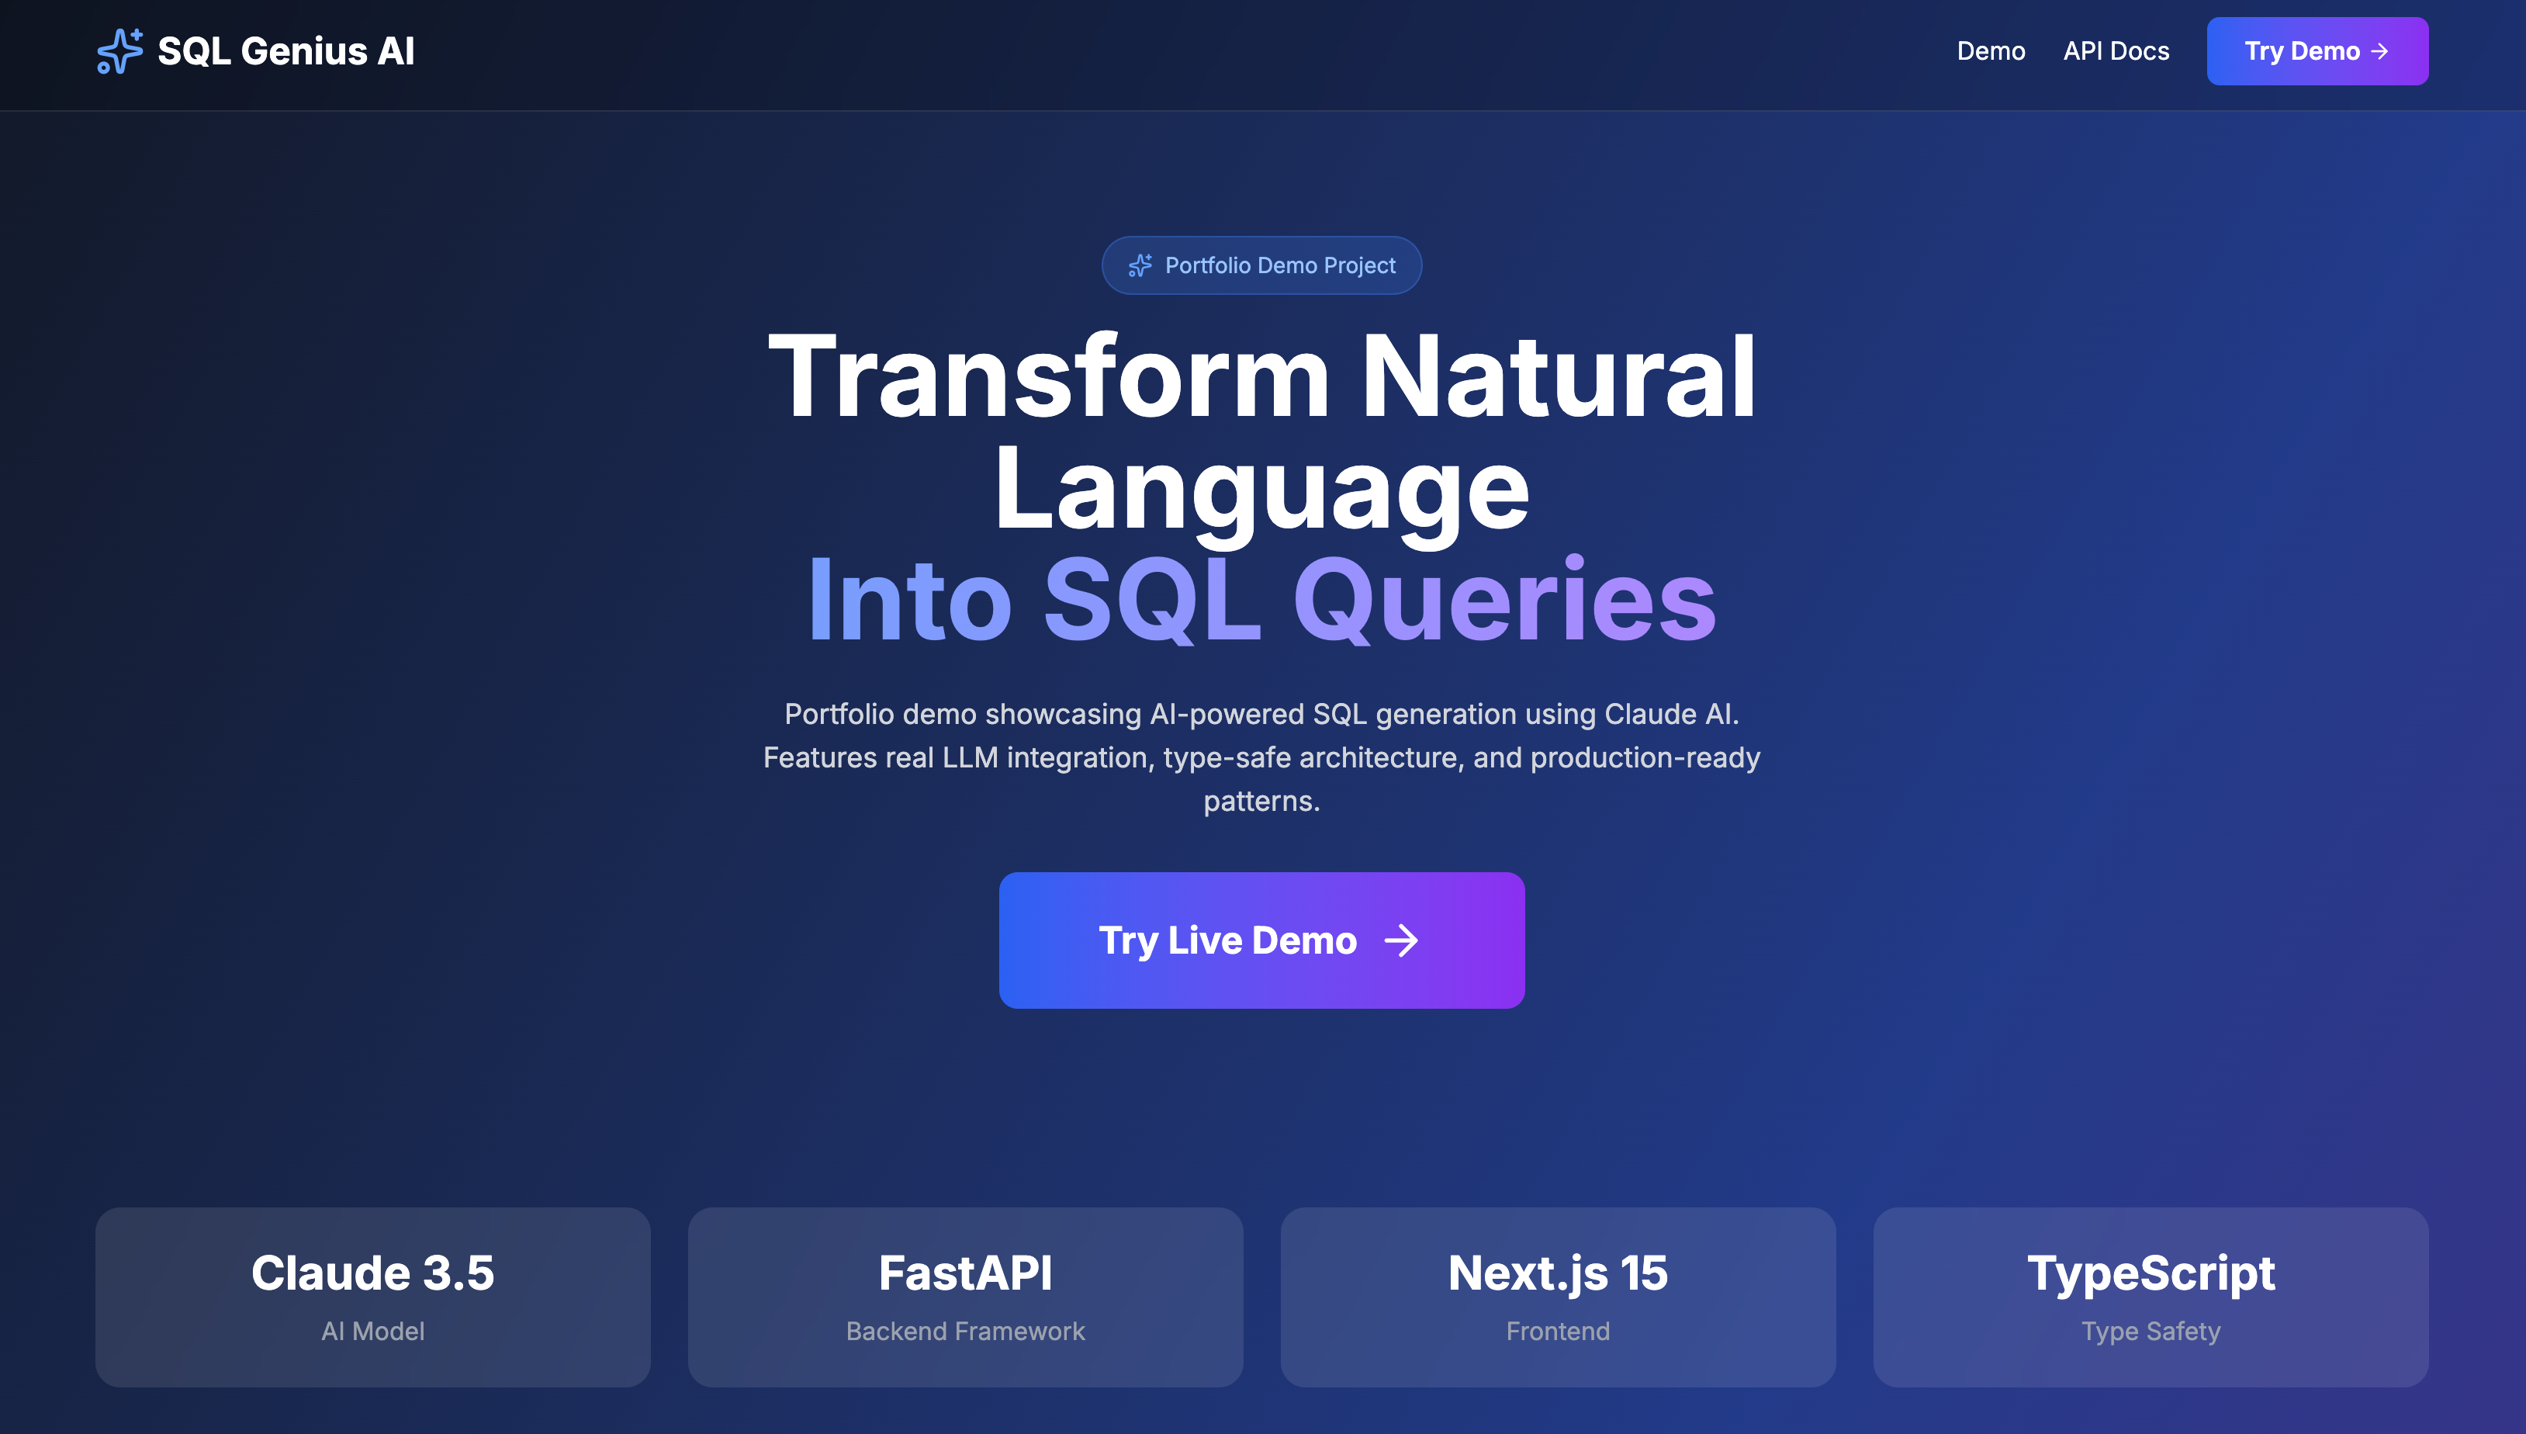Click the Frontend label under Next.js 15
Image resolution: width=2526 pixels, height=1434 pixels.
click(1557, 1331)
